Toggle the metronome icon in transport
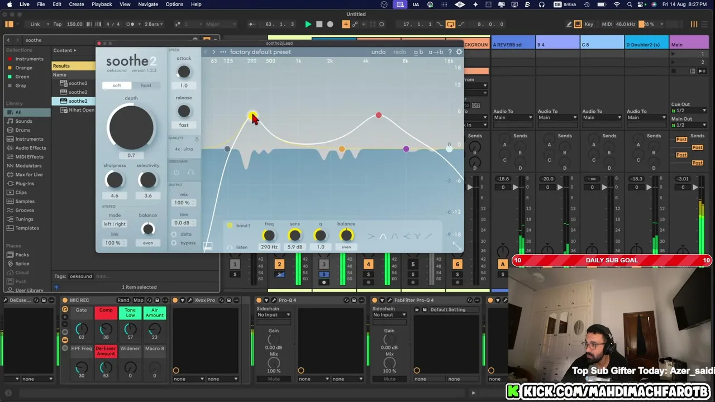 130,24
